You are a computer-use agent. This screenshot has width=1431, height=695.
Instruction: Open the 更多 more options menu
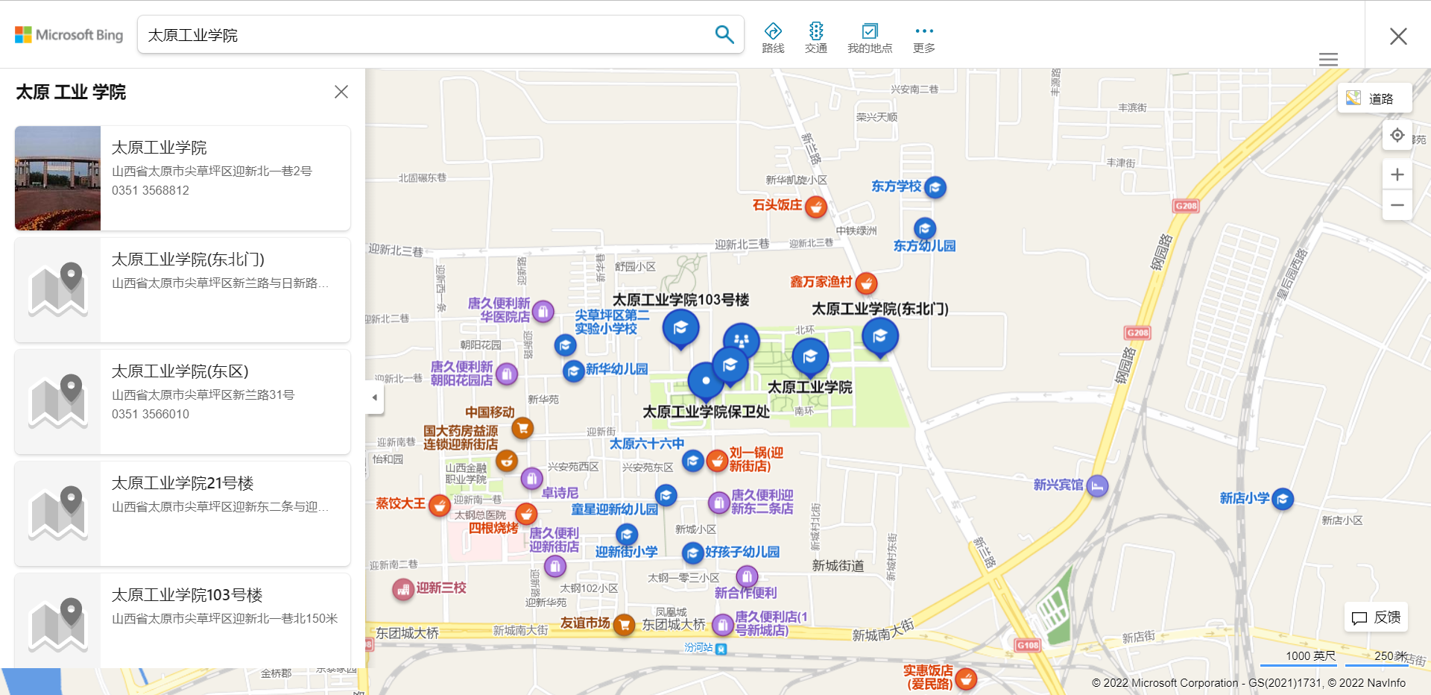[x=924, y=38]
